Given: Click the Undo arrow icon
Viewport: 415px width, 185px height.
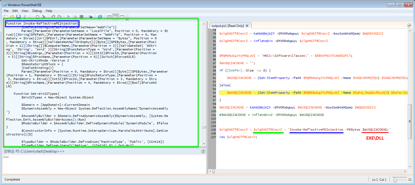Looking at the screenshot, I should pos(53,17).
